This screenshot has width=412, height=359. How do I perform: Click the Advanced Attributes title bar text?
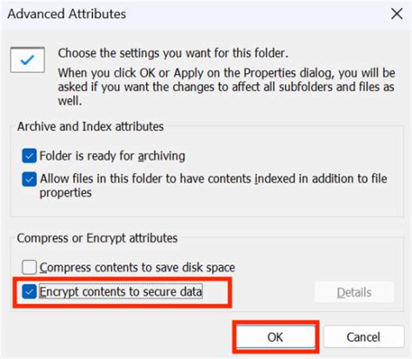[67, 14]
